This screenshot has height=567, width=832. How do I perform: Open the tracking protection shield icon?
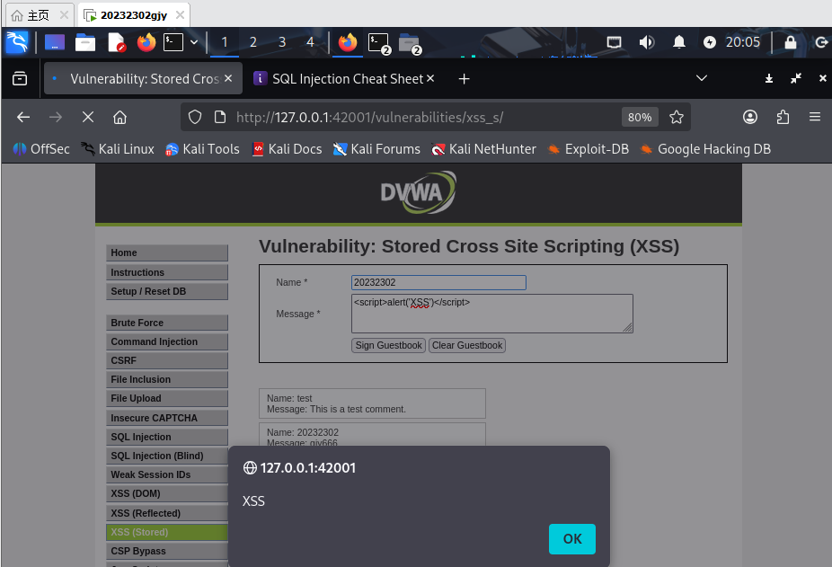coord(195,117)
